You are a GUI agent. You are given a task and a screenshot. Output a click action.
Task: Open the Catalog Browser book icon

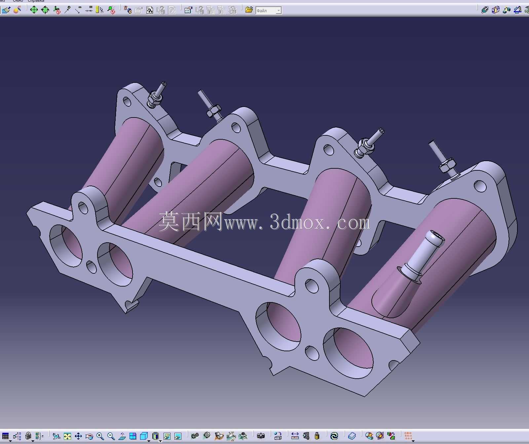[x=352, y=436]
